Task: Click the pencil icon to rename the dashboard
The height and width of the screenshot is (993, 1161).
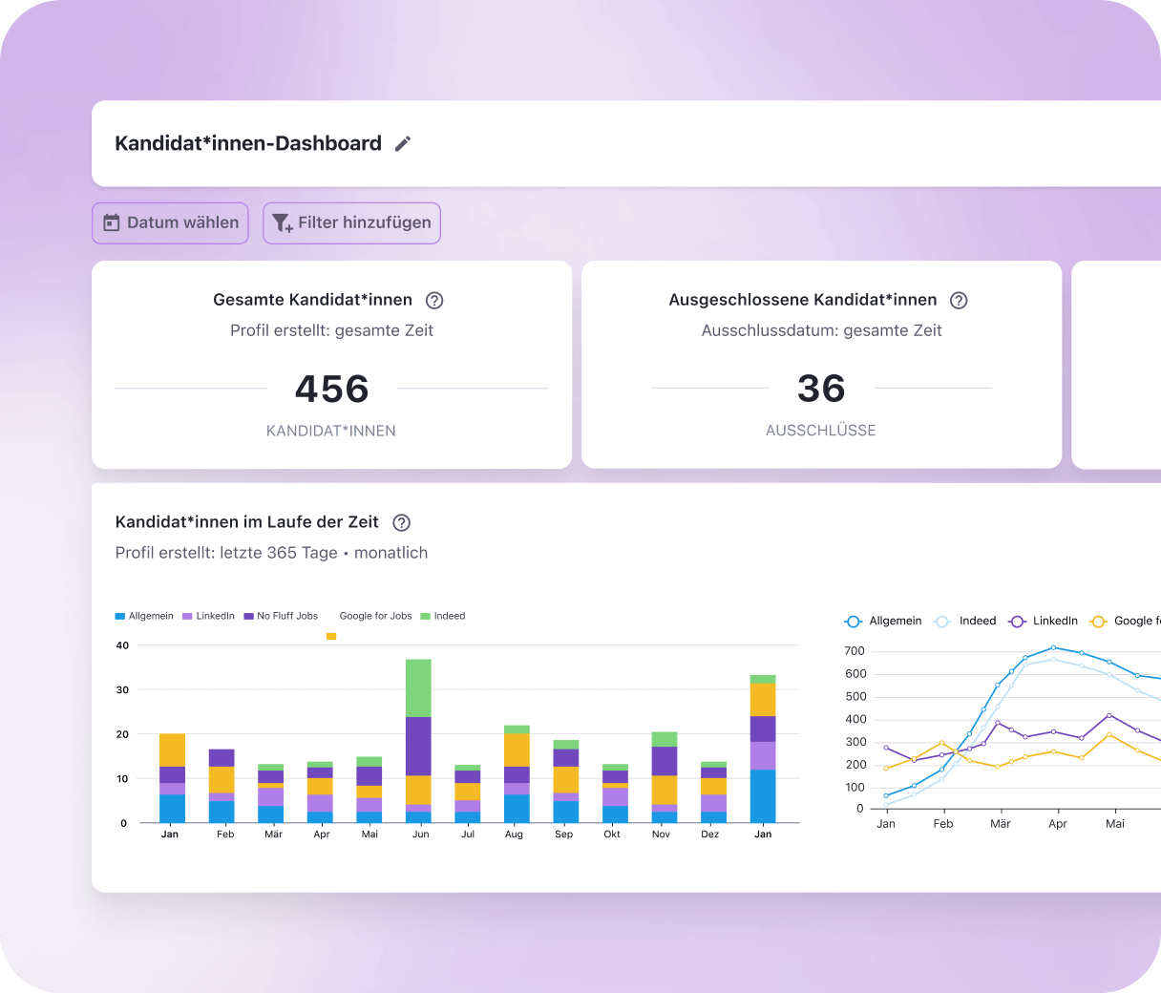Action: click(x=402, y=142)
